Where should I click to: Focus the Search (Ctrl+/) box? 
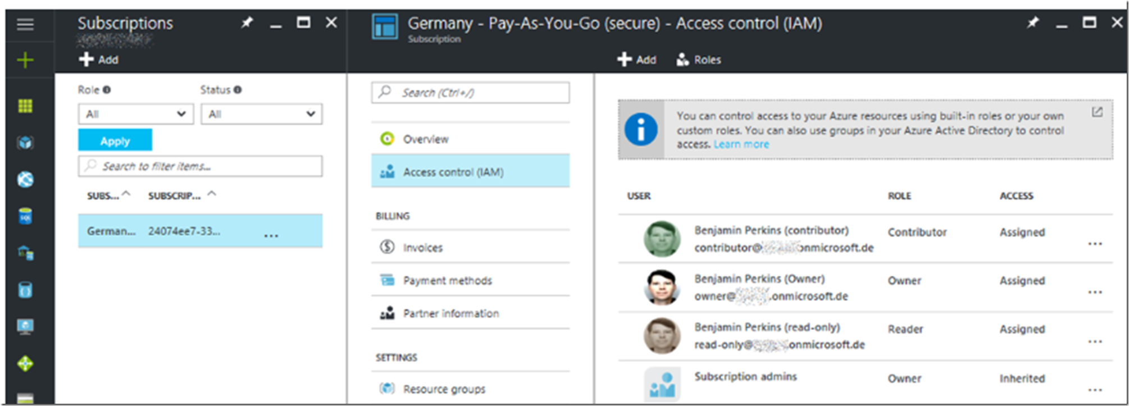point(471,93)
